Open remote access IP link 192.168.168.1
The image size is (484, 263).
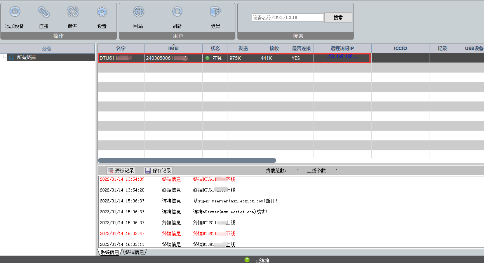[342, 56]
